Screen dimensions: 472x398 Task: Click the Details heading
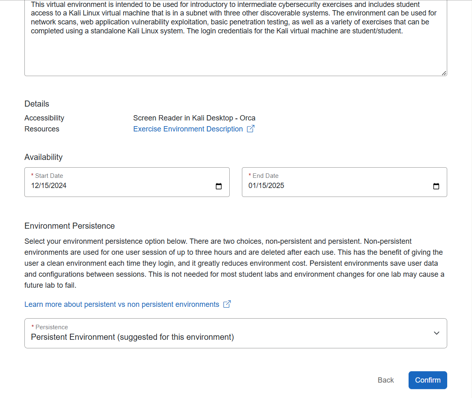click(37, 104)
